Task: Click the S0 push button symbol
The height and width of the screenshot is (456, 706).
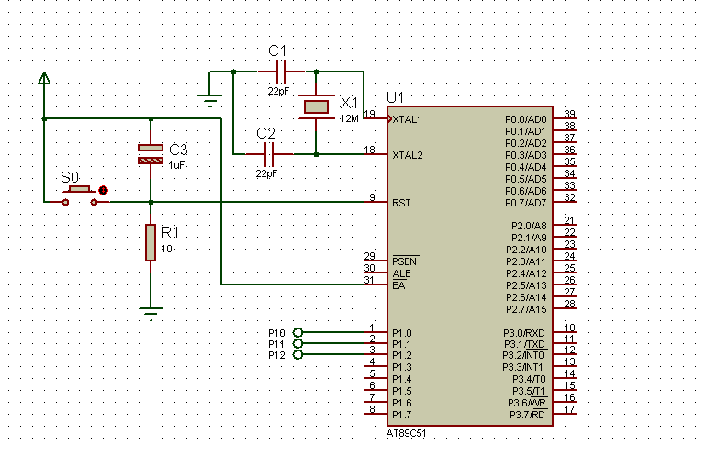Action: 80,196
